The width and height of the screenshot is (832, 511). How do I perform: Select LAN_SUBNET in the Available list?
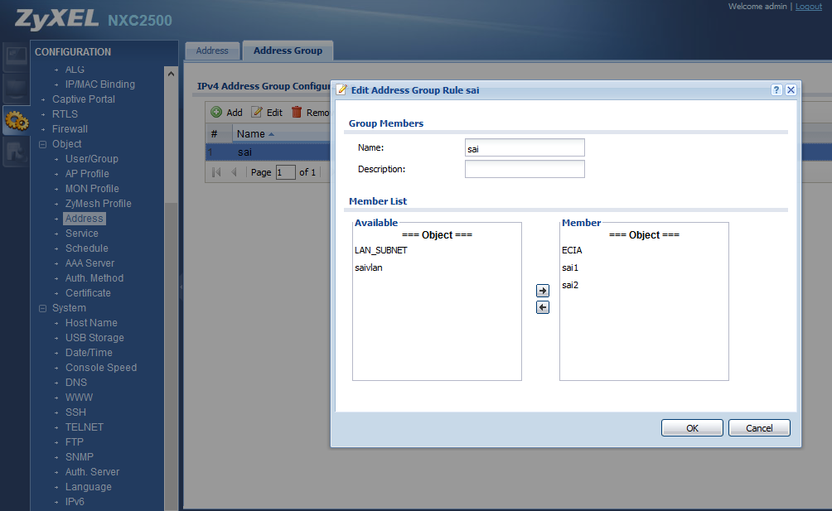380,250
